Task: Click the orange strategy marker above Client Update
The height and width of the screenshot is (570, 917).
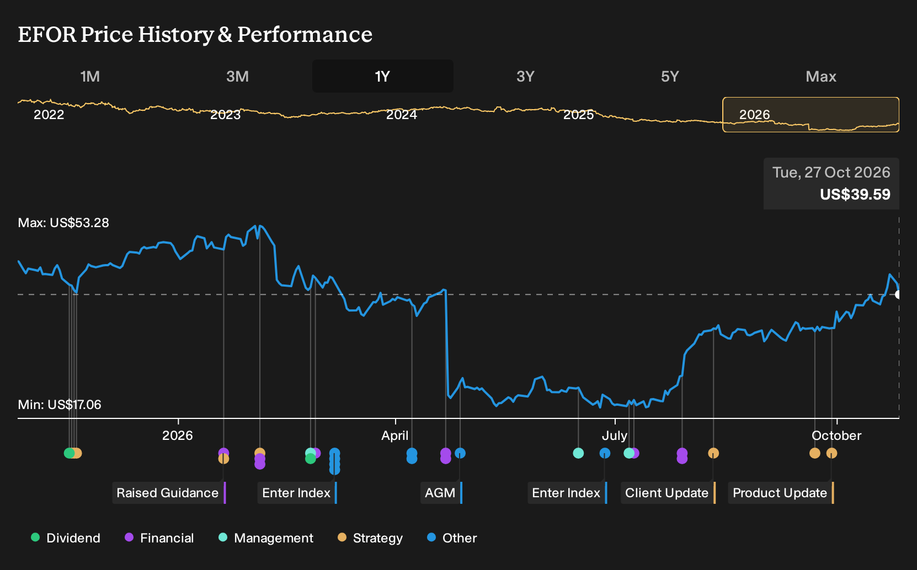Action: click(x=713, y=453)
